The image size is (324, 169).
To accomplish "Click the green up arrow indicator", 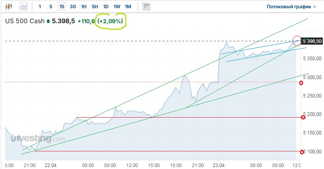I will (x=48, y=21).
